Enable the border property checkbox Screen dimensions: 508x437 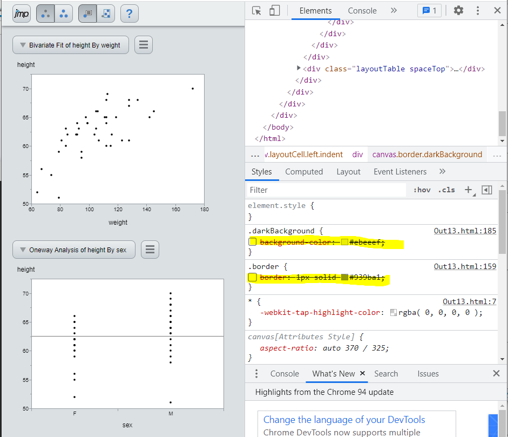click(x=252, y=277)
